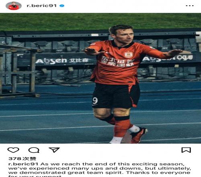Click the team crest on the jersey

[128, 55]
